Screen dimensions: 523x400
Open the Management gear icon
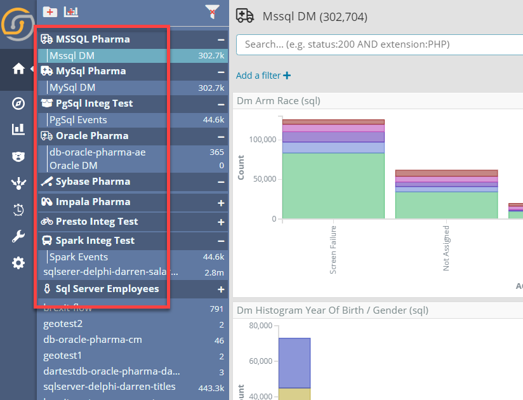tap(18, 263)
